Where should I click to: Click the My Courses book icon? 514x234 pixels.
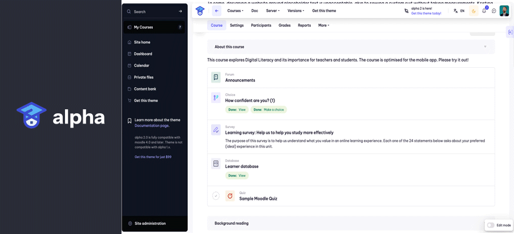pos(129,27)
